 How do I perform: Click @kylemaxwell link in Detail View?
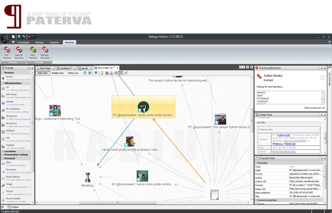[283, 135]
